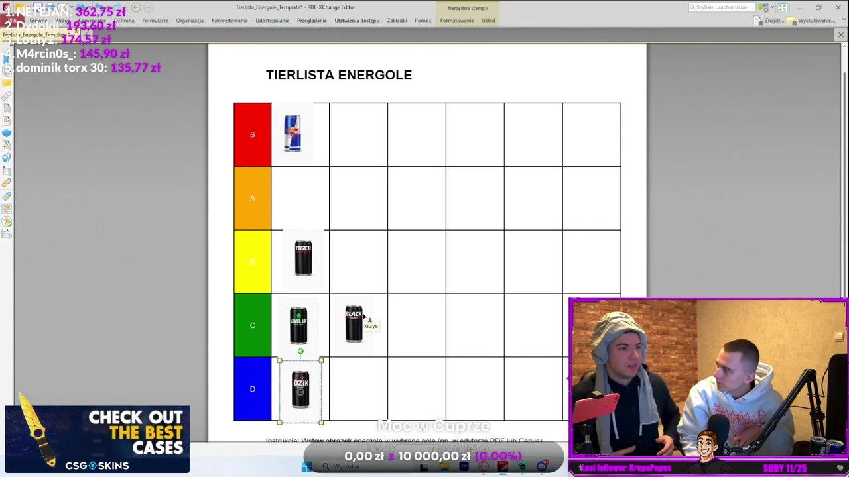849x477 pixels.
Task: Click the Znajdź find button
Action: 769,21
